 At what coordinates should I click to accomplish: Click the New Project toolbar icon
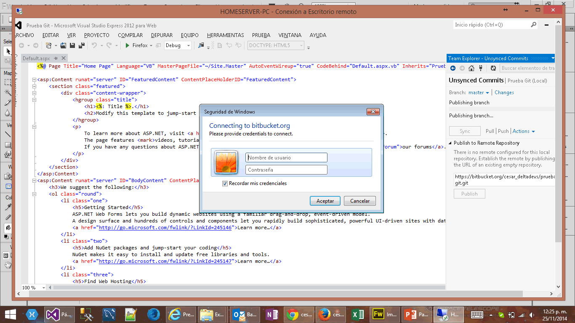[x=49, y=45]
